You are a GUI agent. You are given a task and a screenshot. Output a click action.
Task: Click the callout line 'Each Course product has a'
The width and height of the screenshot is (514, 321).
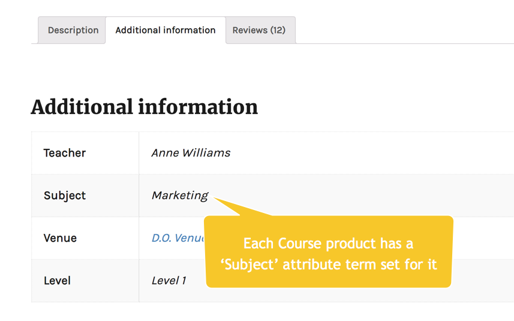point(328,244)
